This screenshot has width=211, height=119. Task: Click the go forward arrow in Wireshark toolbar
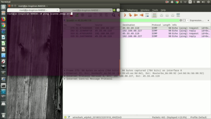pos(125,15)
